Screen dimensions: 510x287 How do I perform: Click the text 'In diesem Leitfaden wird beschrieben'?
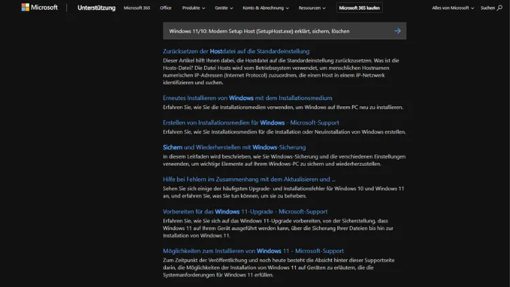[284, 160]
